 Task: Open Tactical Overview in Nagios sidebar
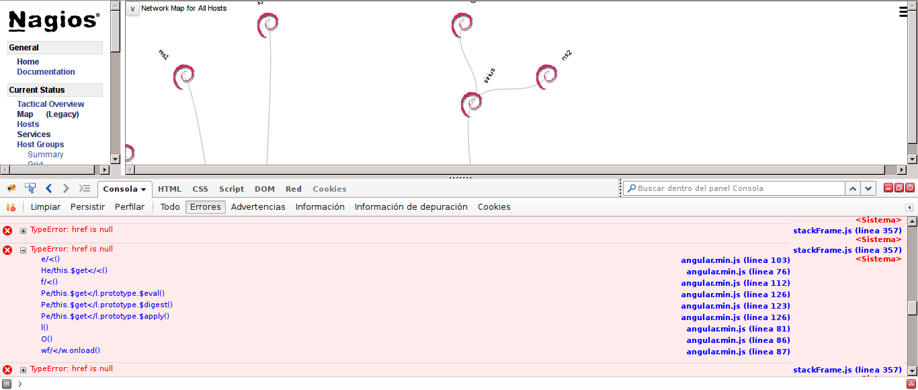coord(50,104)
